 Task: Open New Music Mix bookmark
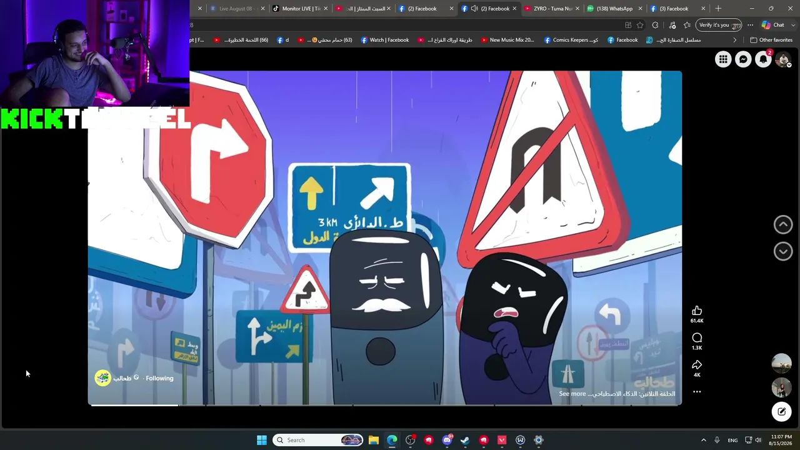tap(507, 40)
